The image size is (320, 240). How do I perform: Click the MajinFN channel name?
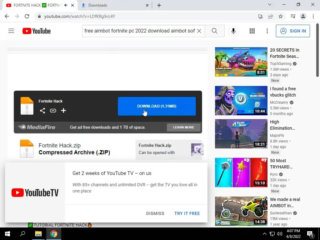coord(277,136)
